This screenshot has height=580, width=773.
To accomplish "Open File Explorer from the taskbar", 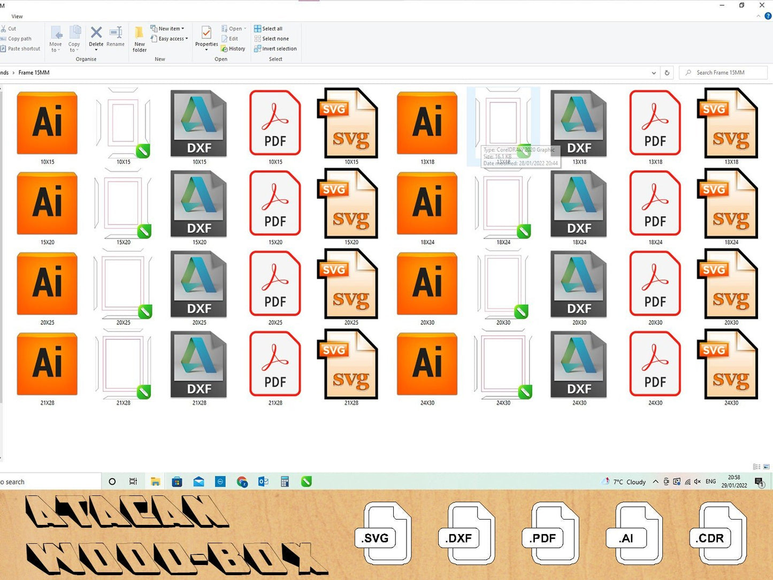I will click(x=155, y=482).
